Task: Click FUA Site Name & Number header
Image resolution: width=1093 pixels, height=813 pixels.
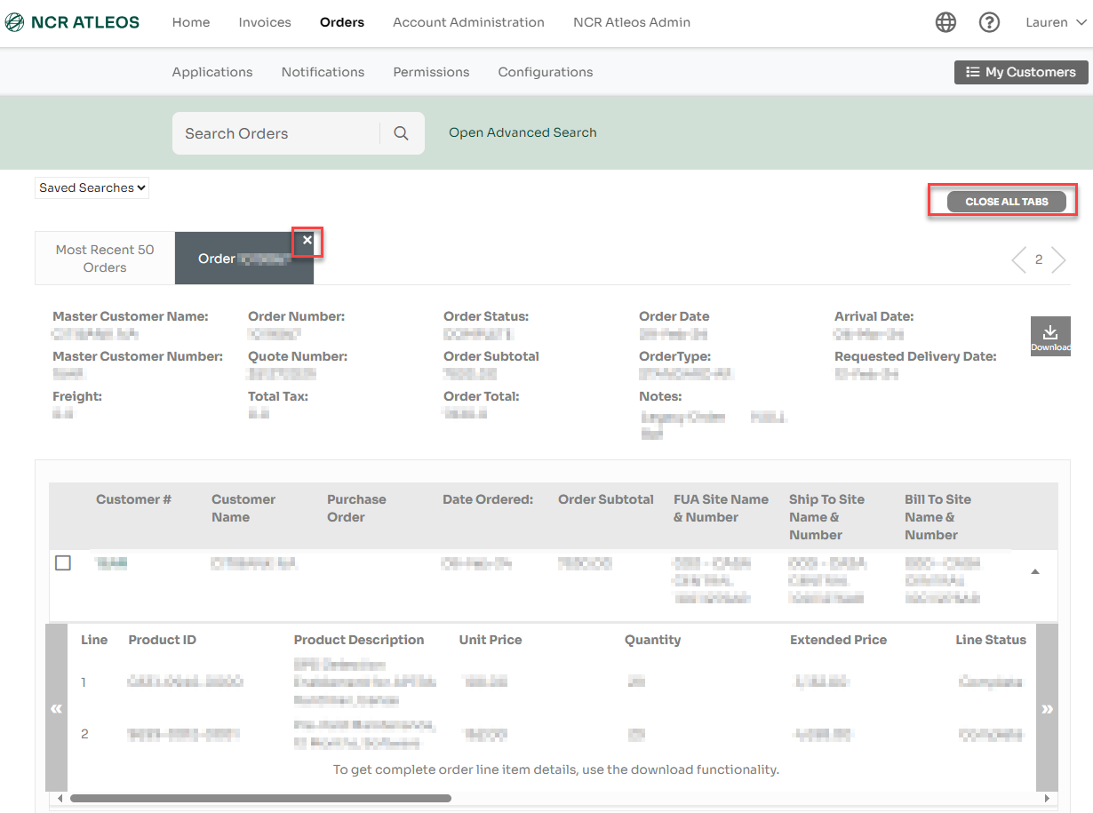Action: [x=721, y=508]
